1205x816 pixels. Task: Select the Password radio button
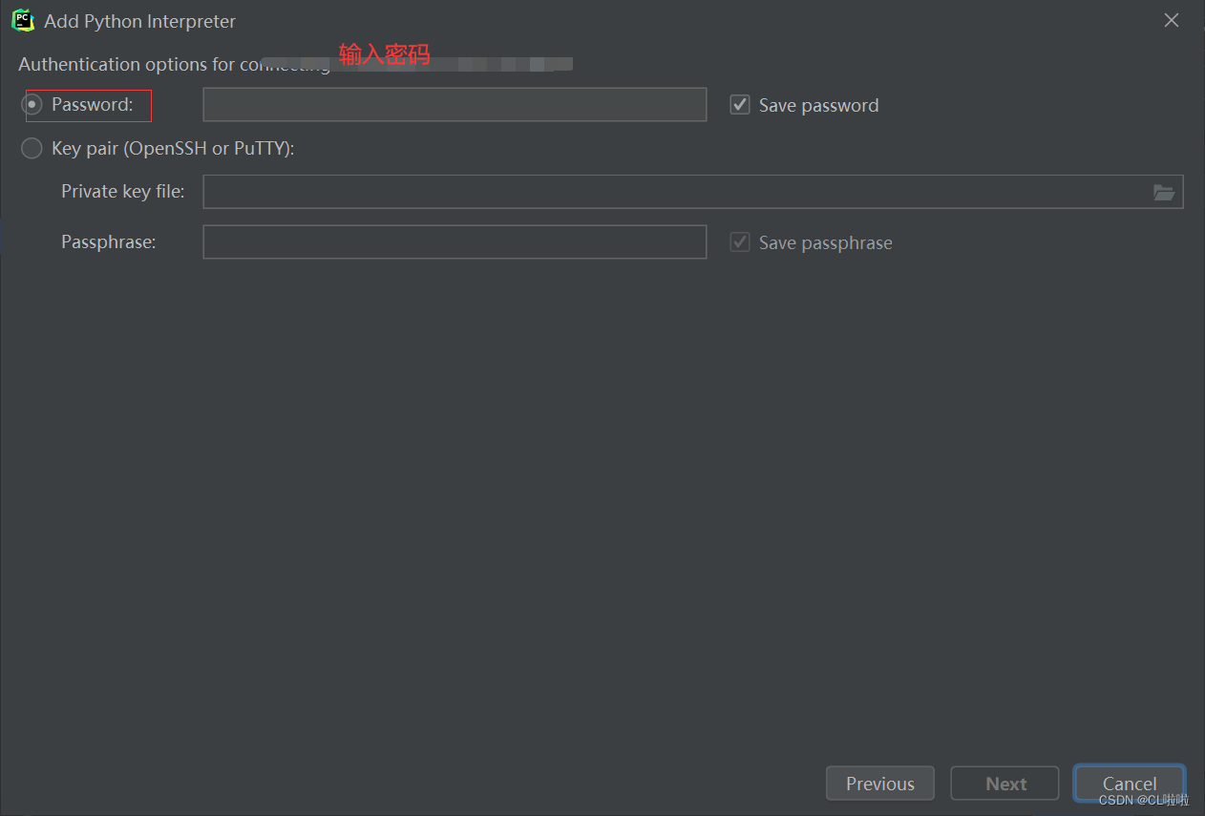click(x=32, y=104)
